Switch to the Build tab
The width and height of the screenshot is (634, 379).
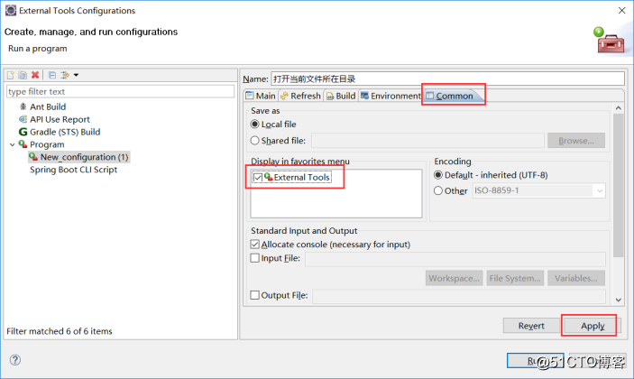[341, 96]
